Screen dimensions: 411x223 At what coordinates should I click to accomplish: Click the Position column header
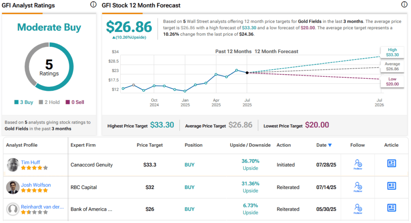(193, 145)
